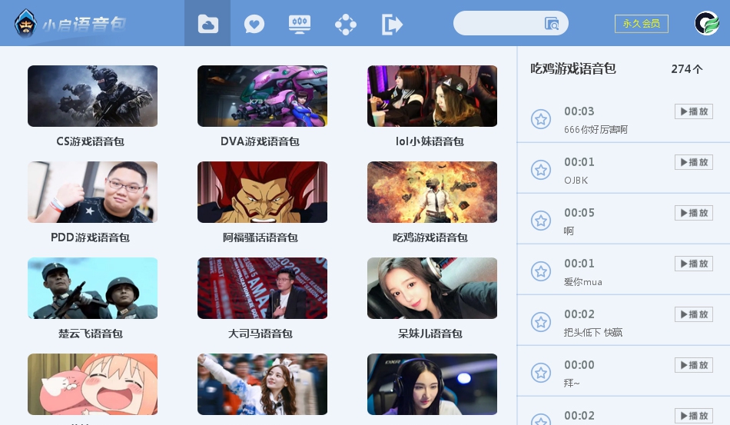
Task: Click the 永久会员 membership button
Action: [642, 23]
